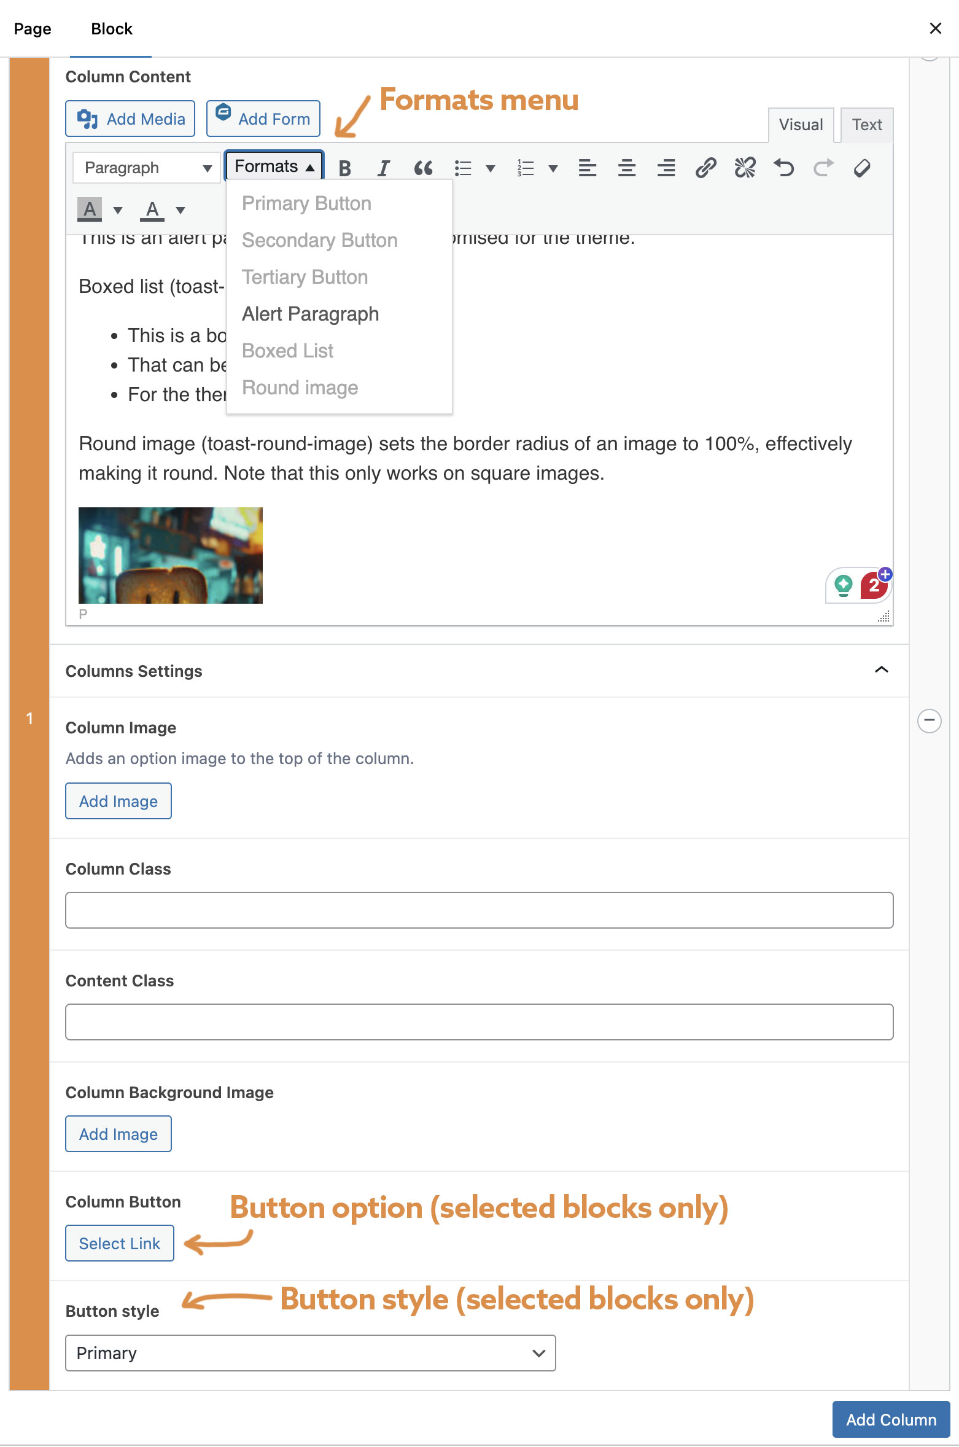959x1447 pixels.
Task: Click the orange column handle numbered 1
Action: 29,719
